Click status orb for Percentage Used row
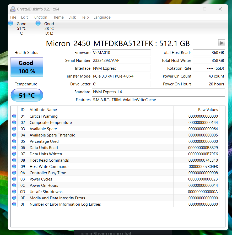Viewport: 232px width, 235px height. 14,141
